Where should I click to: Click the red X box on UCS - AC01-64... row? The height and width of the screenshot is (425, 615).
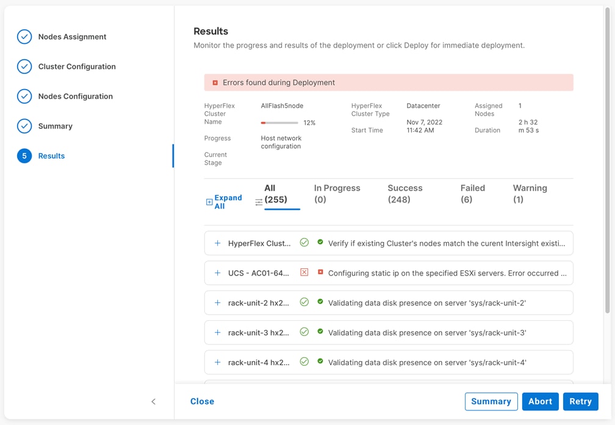304,272
